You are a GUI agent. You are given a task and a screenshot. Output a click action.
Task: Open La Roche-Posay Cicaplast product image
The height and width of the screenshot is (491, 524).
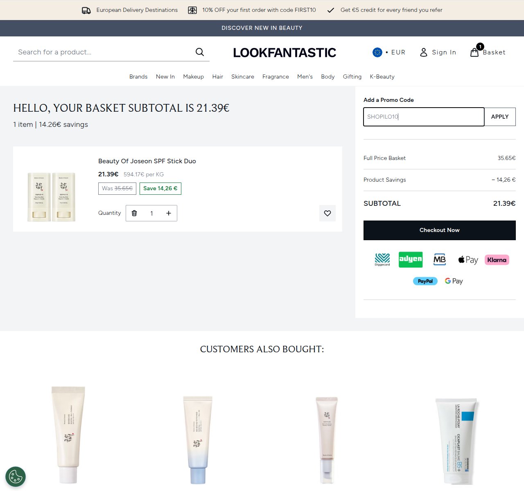point(456,441)
